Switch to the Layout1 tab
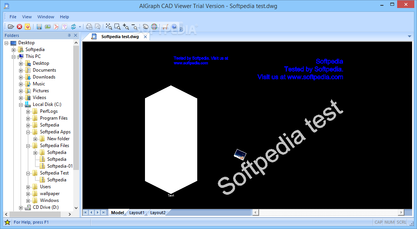This screenshot has height=229, width=417. 137,213
